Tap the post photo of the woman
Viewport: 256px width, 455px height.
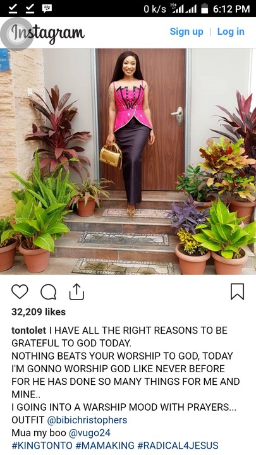[128, 161]
